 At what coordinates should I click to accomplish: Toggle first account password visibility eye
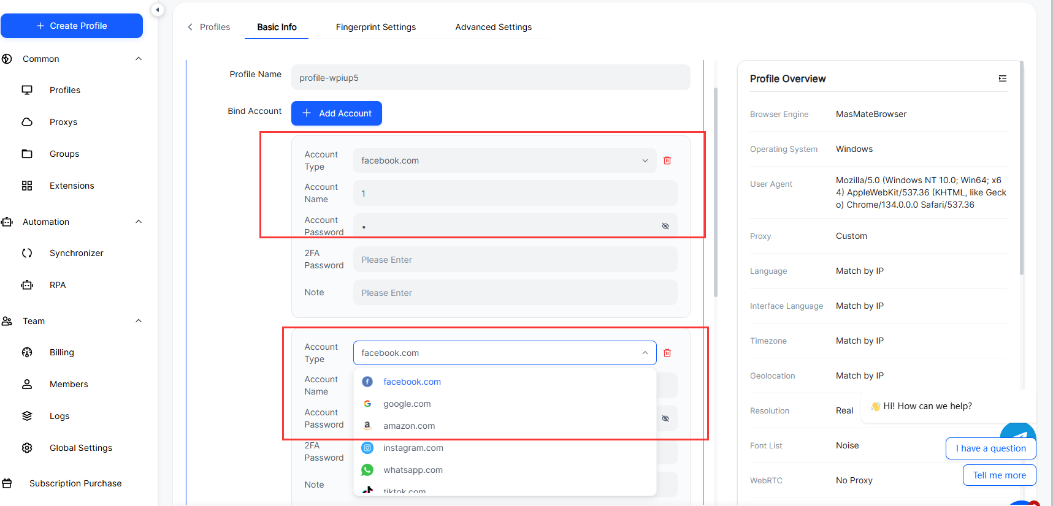click(x=665, y=227)
